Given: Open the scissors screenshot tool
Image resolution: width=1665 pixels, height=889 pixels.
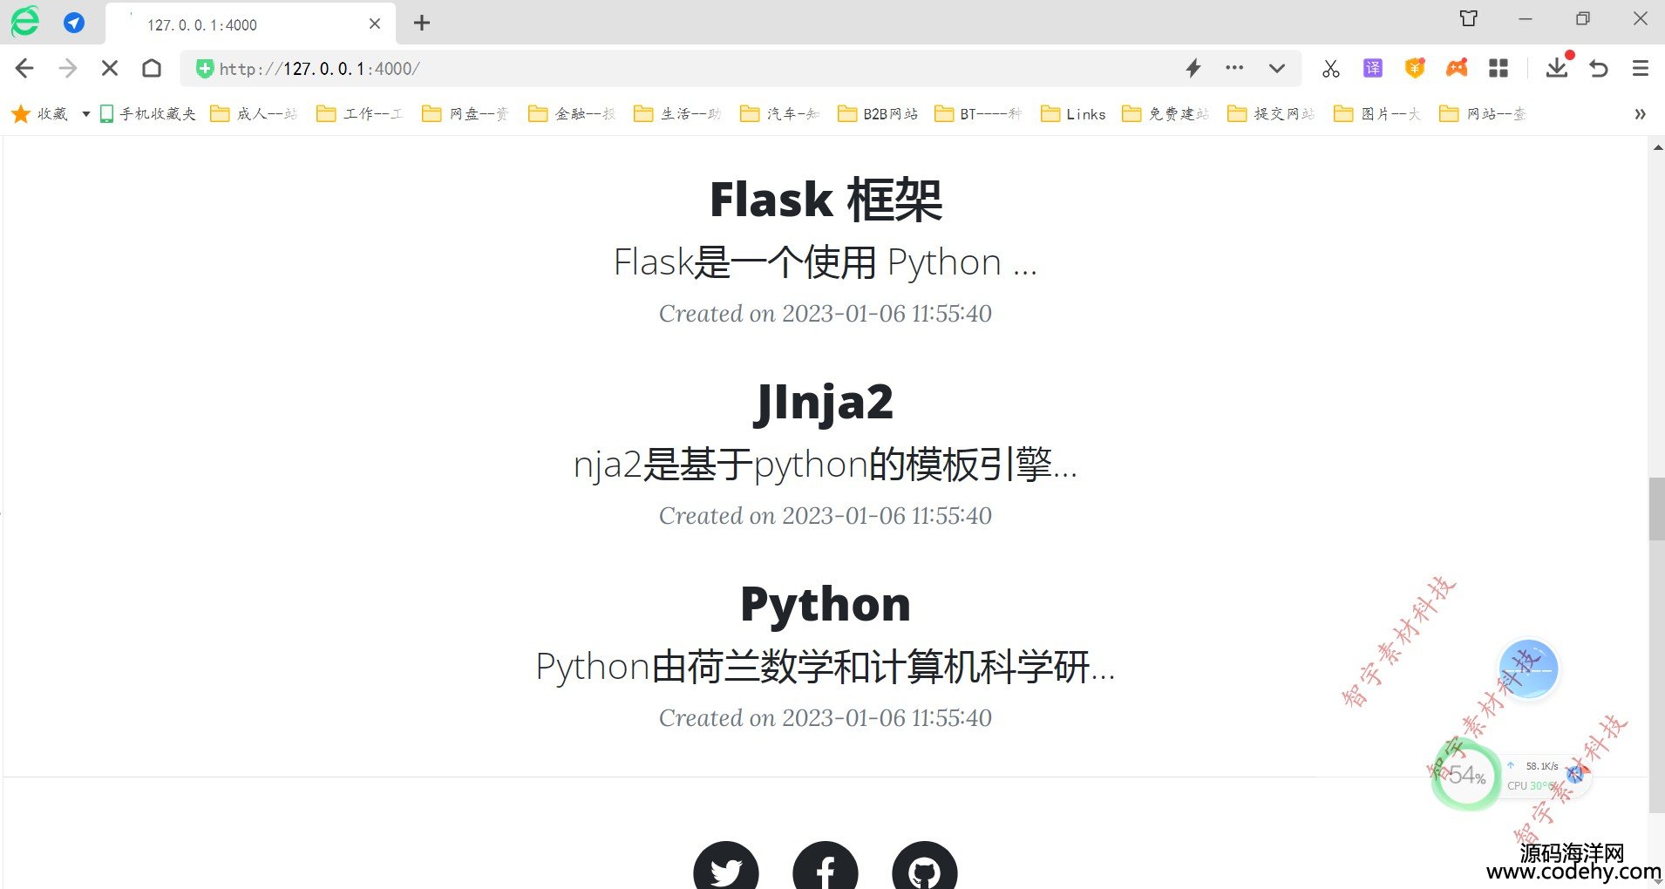Looking at the screenshot, I should click(x=1330, y=69).
